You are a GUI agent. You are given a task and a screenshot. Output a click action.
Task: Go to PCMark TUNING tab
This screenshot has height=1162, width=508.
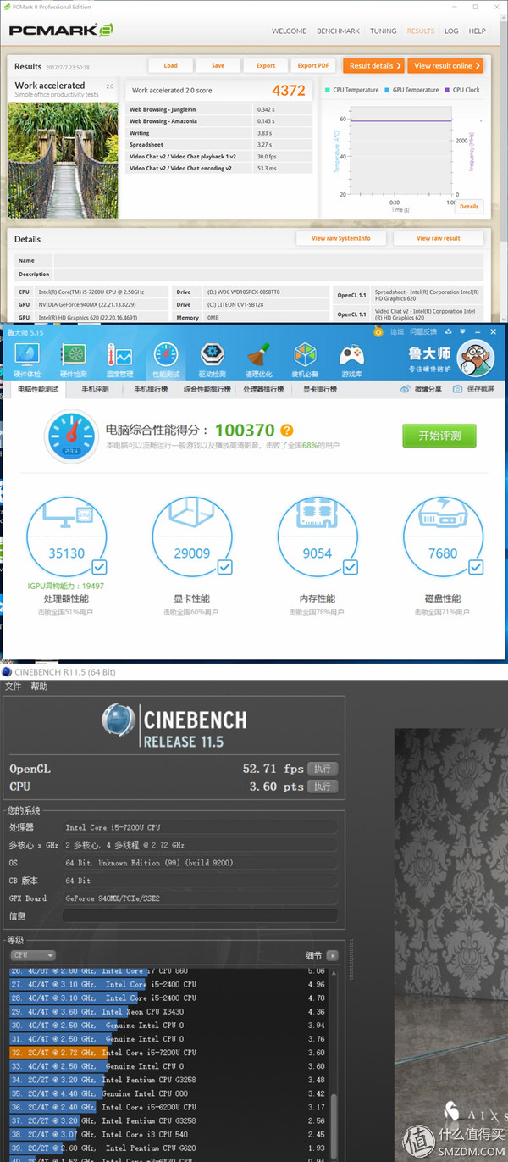[383, 31]
